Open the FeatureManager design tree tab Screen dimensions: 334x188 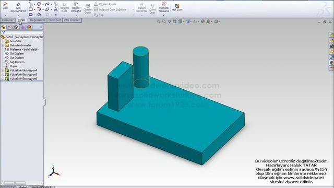pos(3,27)
